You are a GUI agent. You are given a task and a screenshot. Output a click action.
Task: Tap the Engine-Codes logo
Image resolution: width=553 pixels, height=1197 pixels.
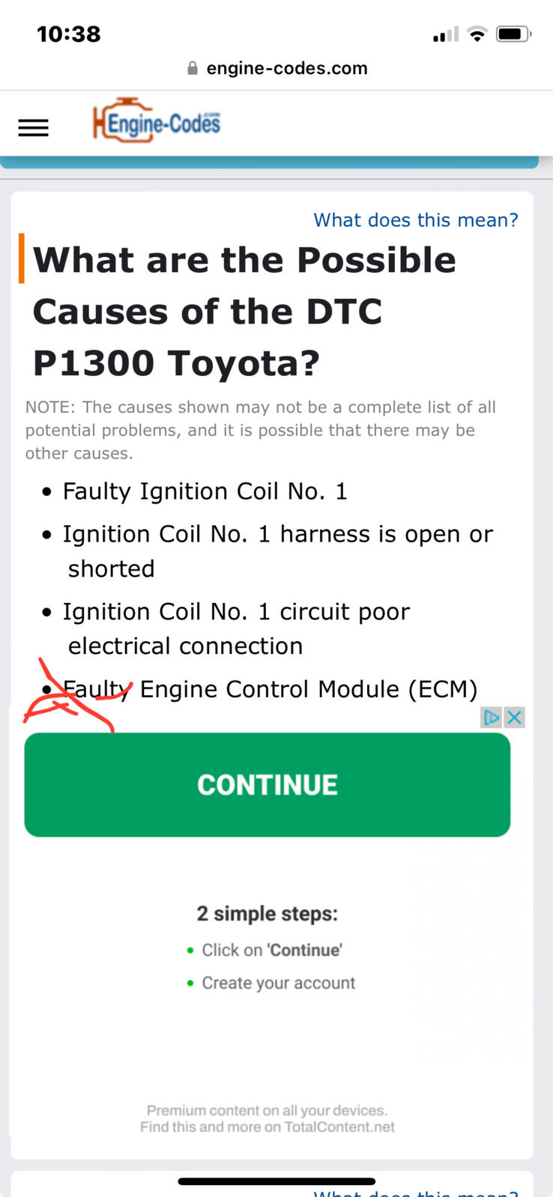157,121
